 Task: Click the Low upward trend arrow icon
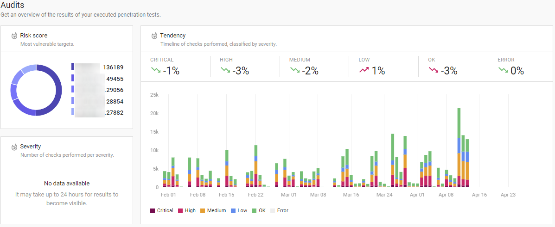point(364,70)
